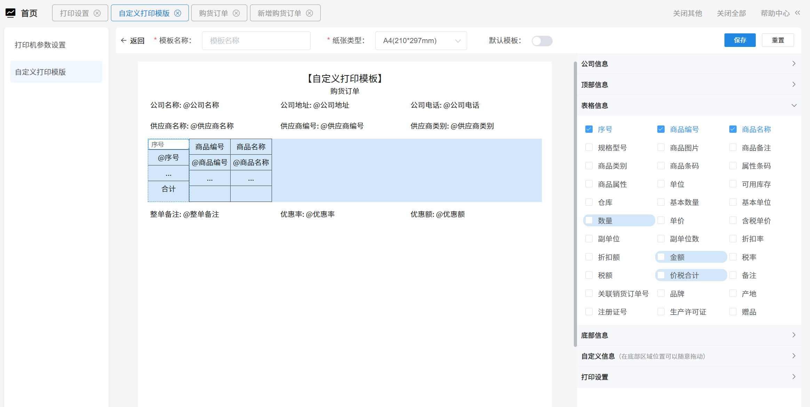The height and width of the screenshot is (407, 810).
Task: Select 打印机参数设置 in the sidebar
Action: [56, 45]
